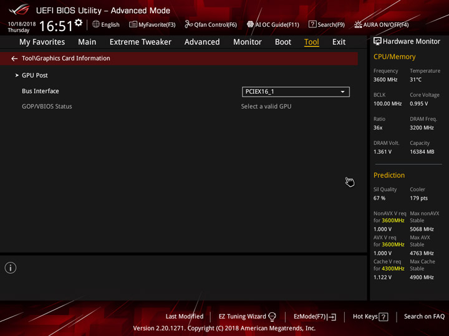Click Qfan Control(F6) label
The width and height of the screenshot is (449, 336).
click(215, 24)
